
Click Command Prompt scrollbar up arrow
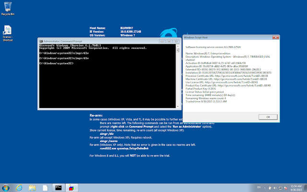coord(177,46)
